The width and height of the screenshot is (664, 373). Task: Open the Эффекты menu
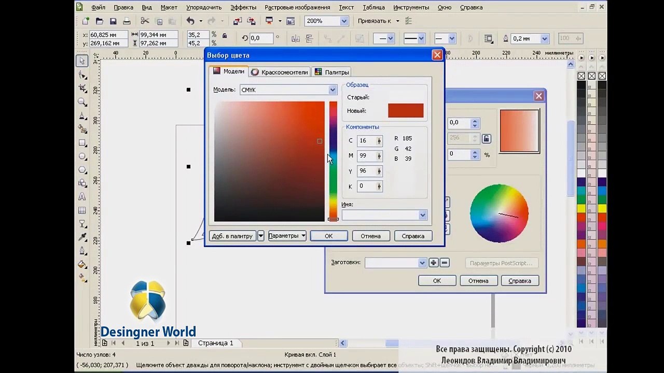[x=243, y=7]
